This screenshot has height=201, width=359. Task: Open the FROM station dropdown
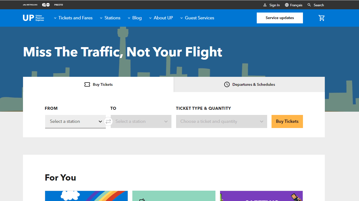(75, 121)
